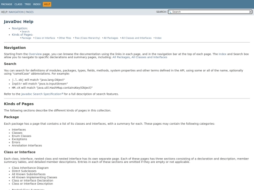The width and height of the screenshot is (254, 190).
Task: Jump to PAGES in help sub-bar
Action: (30, 12)
